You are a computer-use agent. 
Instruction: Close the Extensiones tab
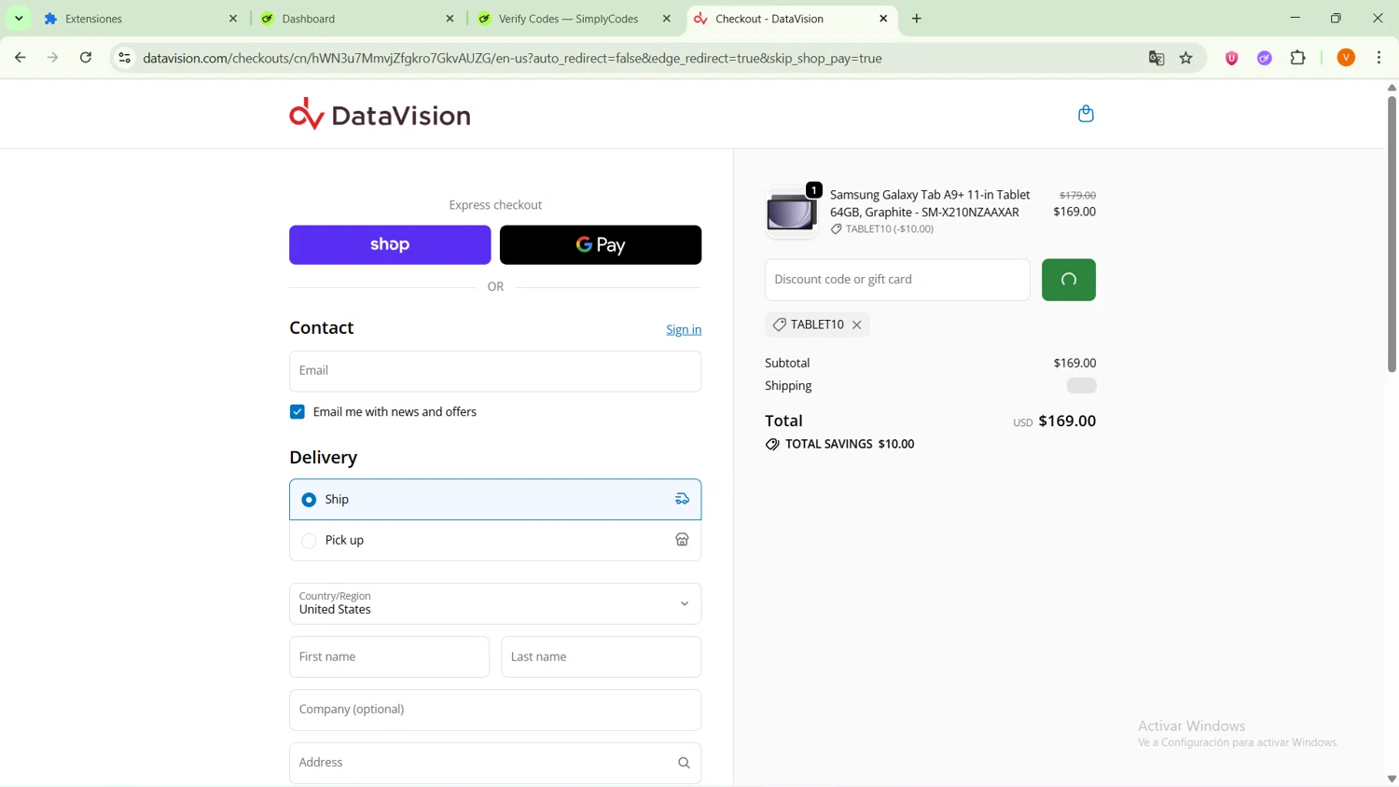click(x=233, y=19)
